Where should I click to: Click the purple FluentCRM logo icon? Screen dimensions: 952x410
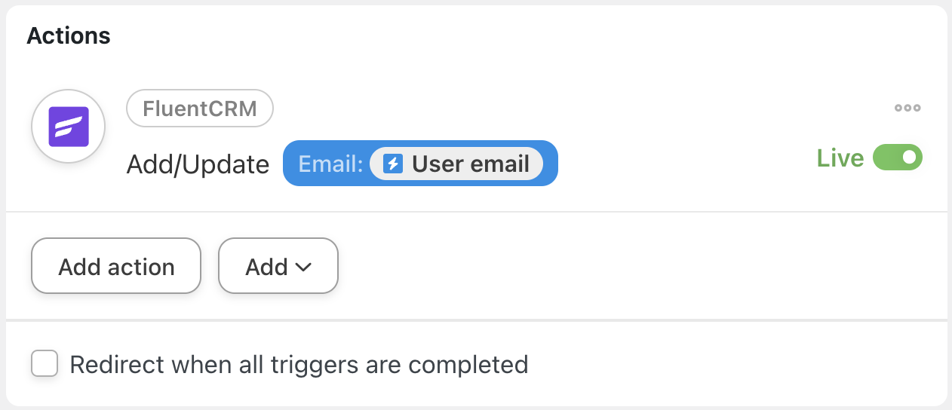click(x=69, y=127)
